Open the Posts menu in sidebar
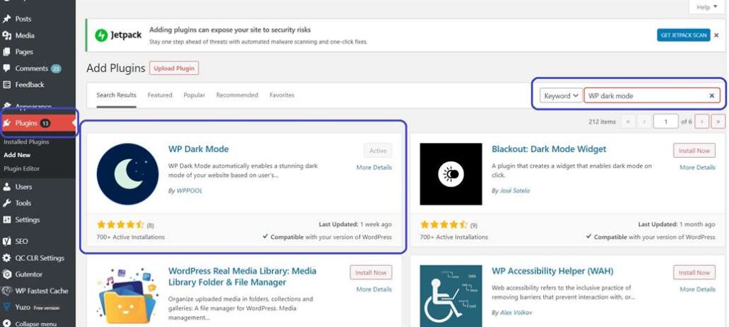 point(23,19)
